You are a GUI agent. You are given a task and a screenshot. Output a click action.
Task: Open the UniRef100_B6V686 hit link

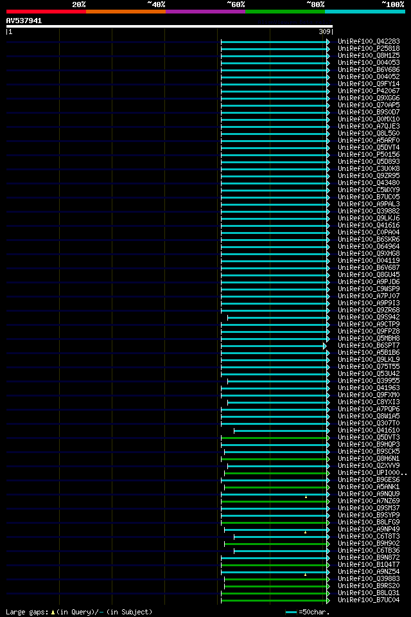(x=369, y=69)
